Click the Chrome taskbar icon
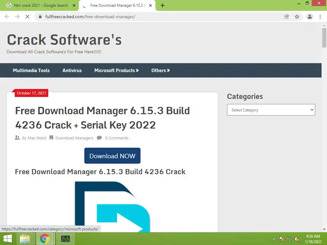 pos(45,239)
